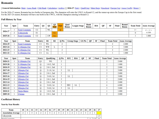
Task: Select the orange EQ2 column header
Action: (60, 26)
